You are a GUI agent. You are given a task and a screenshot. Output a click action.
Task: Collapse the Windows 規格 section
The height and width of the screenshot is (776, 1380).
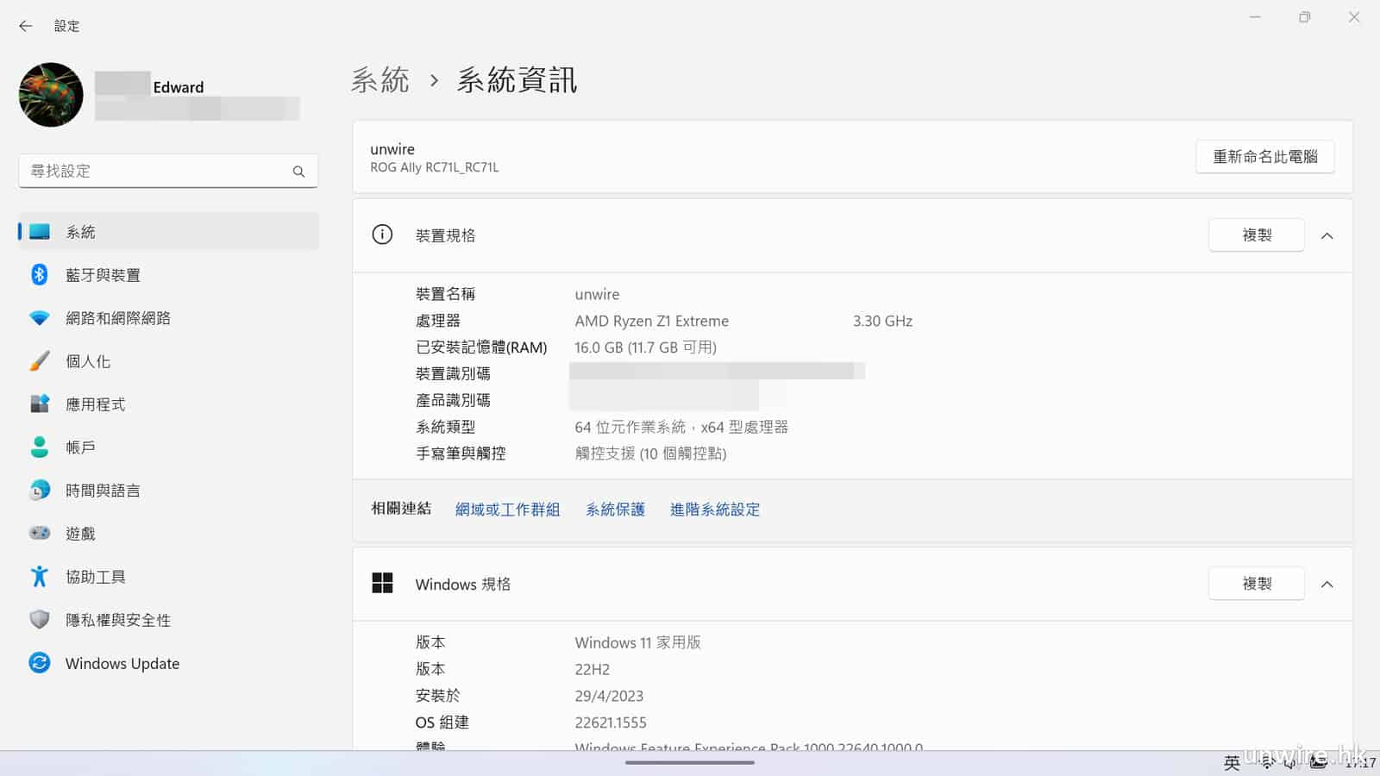(x=1327, y=585)
